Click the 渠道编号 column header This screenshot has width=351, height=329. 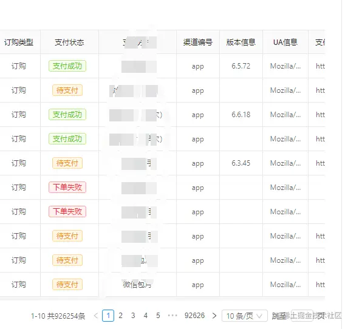[x=198, y=42]
